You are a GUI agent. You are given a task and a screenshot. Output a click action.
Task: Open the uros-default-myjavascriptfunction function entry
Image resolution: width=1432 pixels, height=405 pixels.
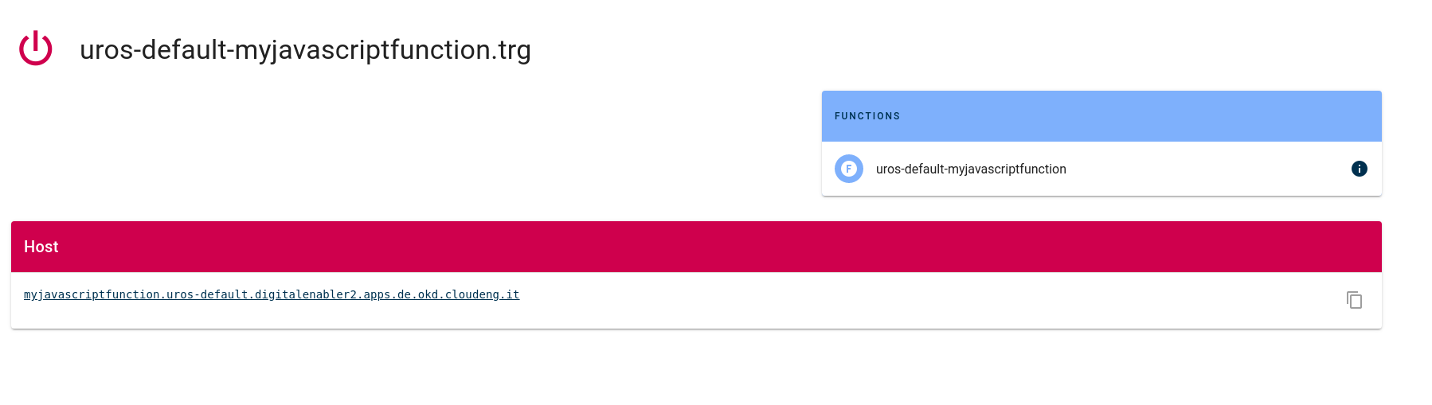coord(970,169)
